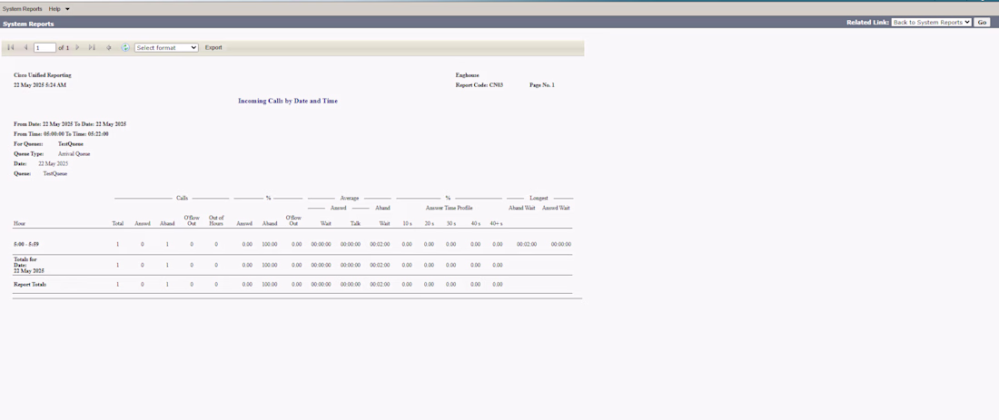Click the current page number field
The width and height of the screenshot is (999, 420).
[x=45, y=48]
